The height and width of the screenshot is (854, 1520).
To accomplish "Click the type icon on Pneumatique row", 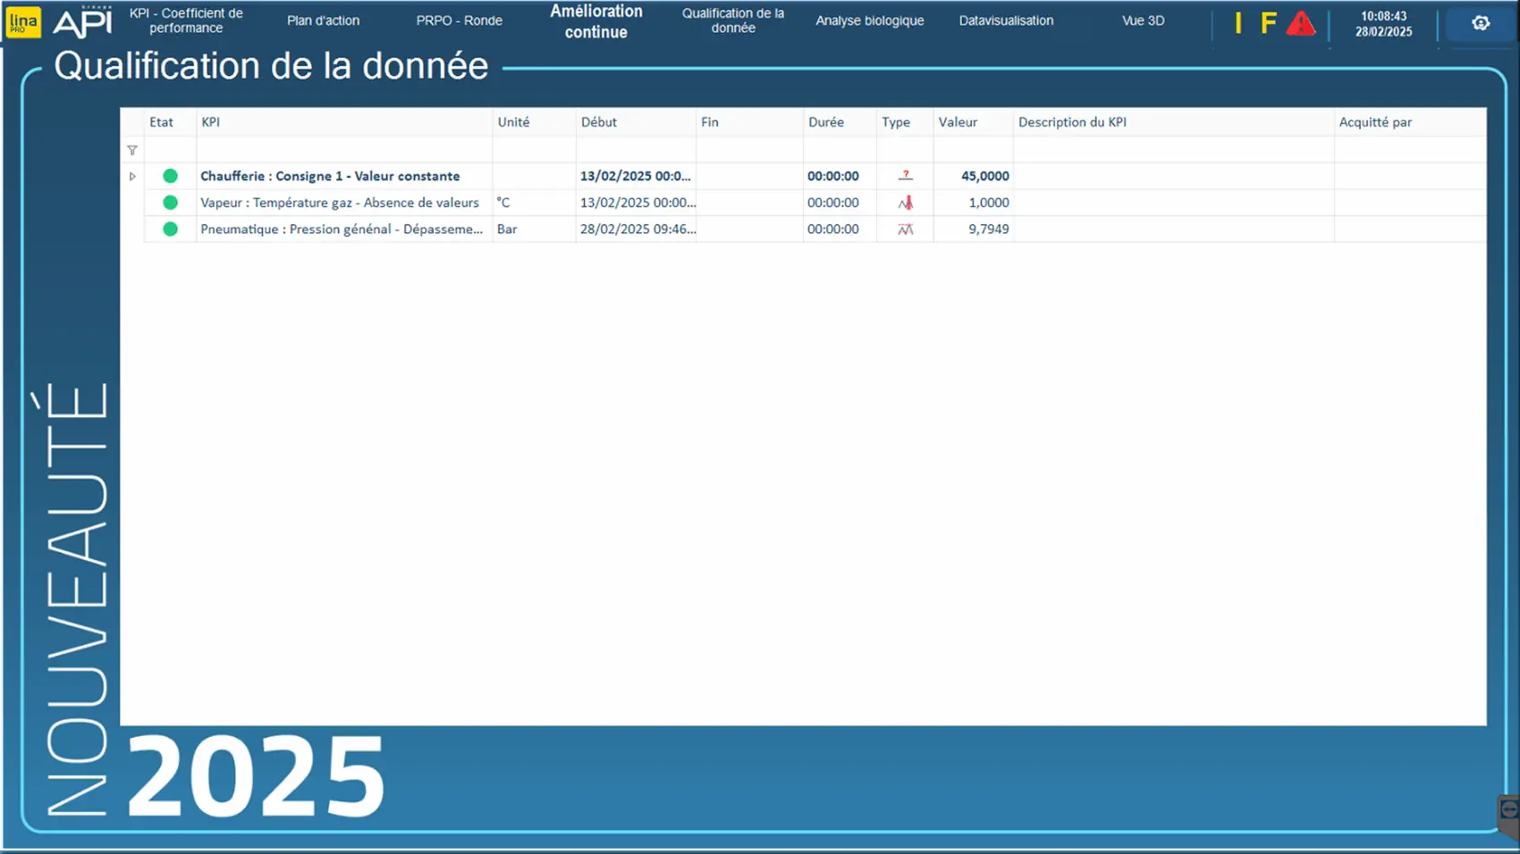I will pyautogui.click(x=905, y=230).
